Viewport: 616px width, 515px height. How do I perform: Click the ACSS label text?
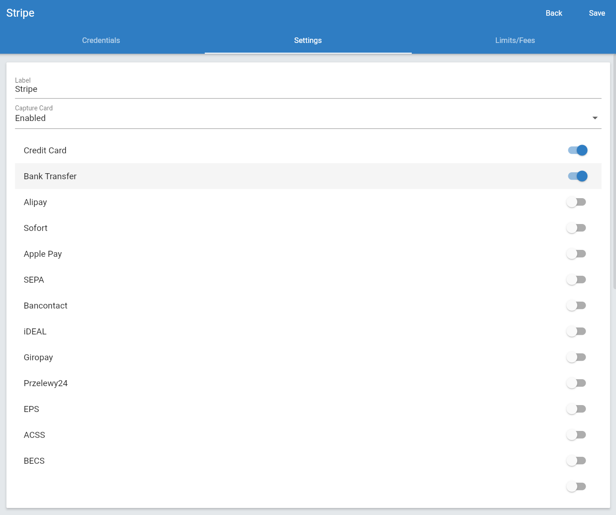pyautogui.click(x=35, y=435)
